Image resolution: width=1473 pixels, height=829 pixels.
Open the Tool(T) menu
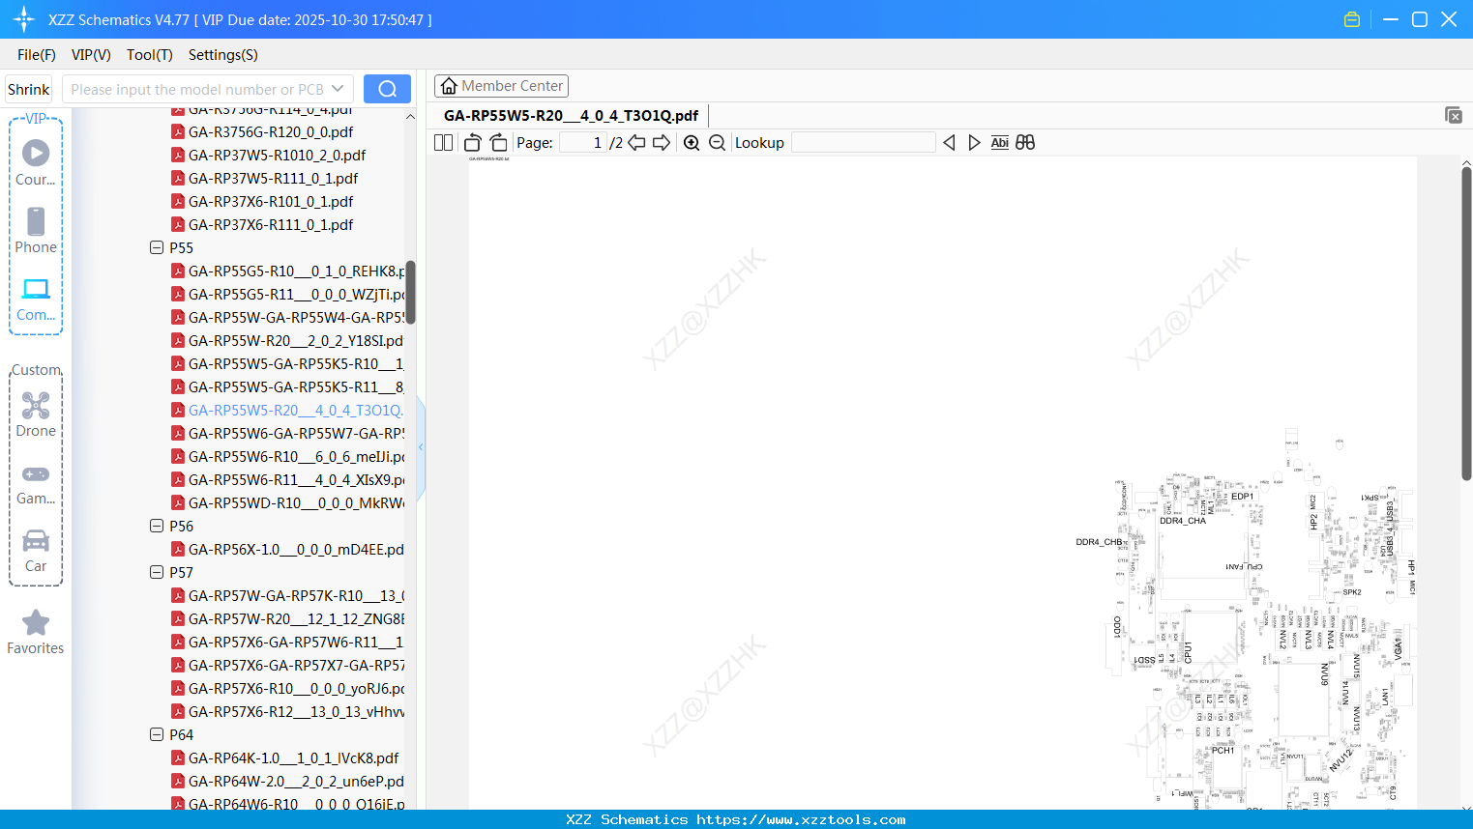click(150, 55)
